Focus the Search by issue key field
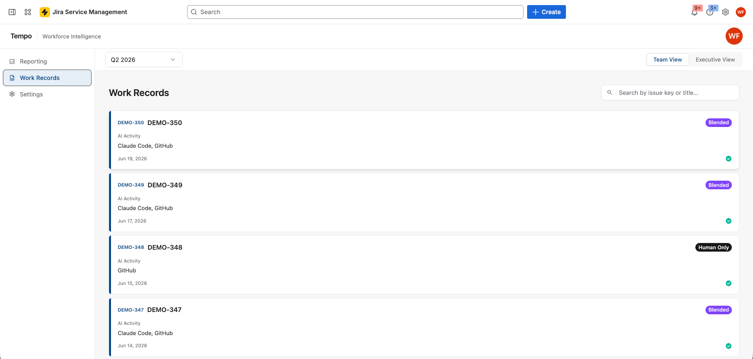The image size is (753, 359). tap(670, 92)
